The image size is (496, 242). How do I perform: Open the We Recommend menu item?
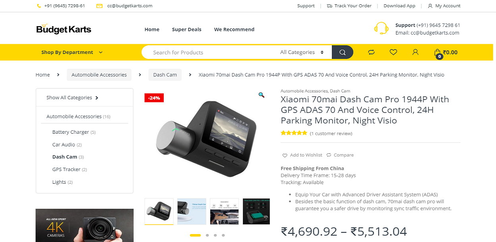point(234,29)
